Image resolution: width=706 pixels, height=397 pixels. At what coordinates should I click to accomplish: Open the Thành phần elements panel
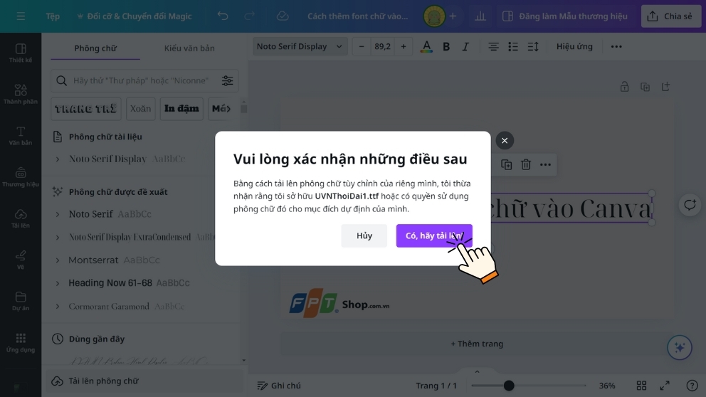coord(21,94)
